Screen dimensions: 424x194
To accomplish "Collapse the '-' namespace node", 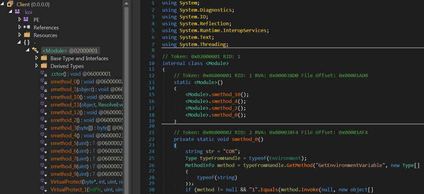I will [x=19, y=43].
